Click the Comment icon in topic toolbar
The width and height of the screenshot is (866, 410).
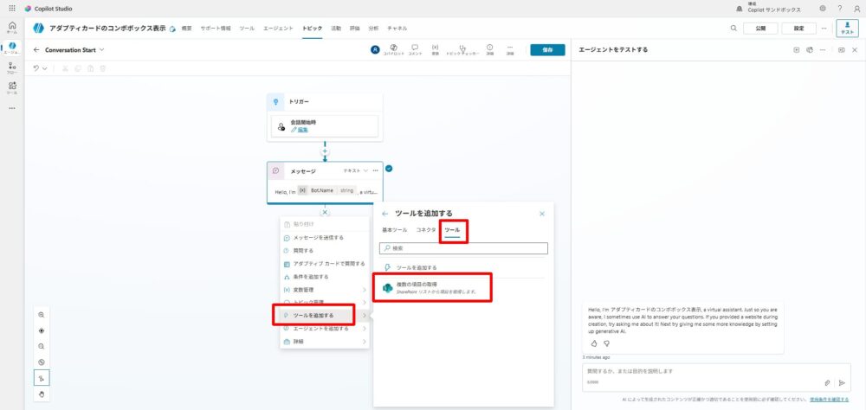pyautogui.click(x=415, y=48)
